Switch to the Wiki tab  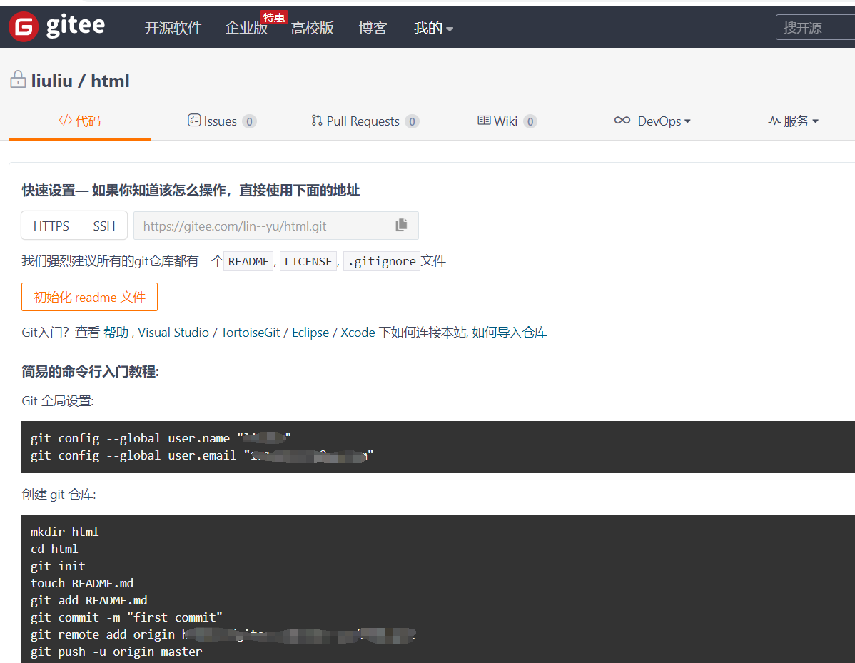507,121
